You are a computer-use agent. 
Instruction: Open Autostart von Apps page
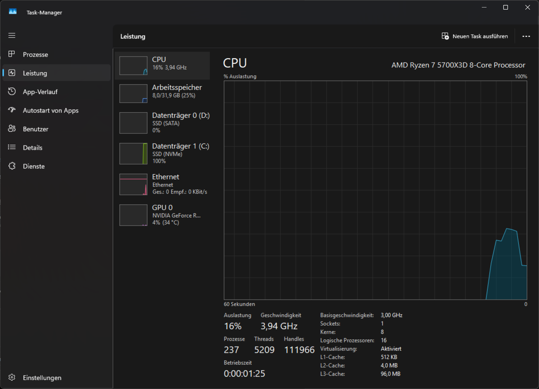click(x=57, y=110)
